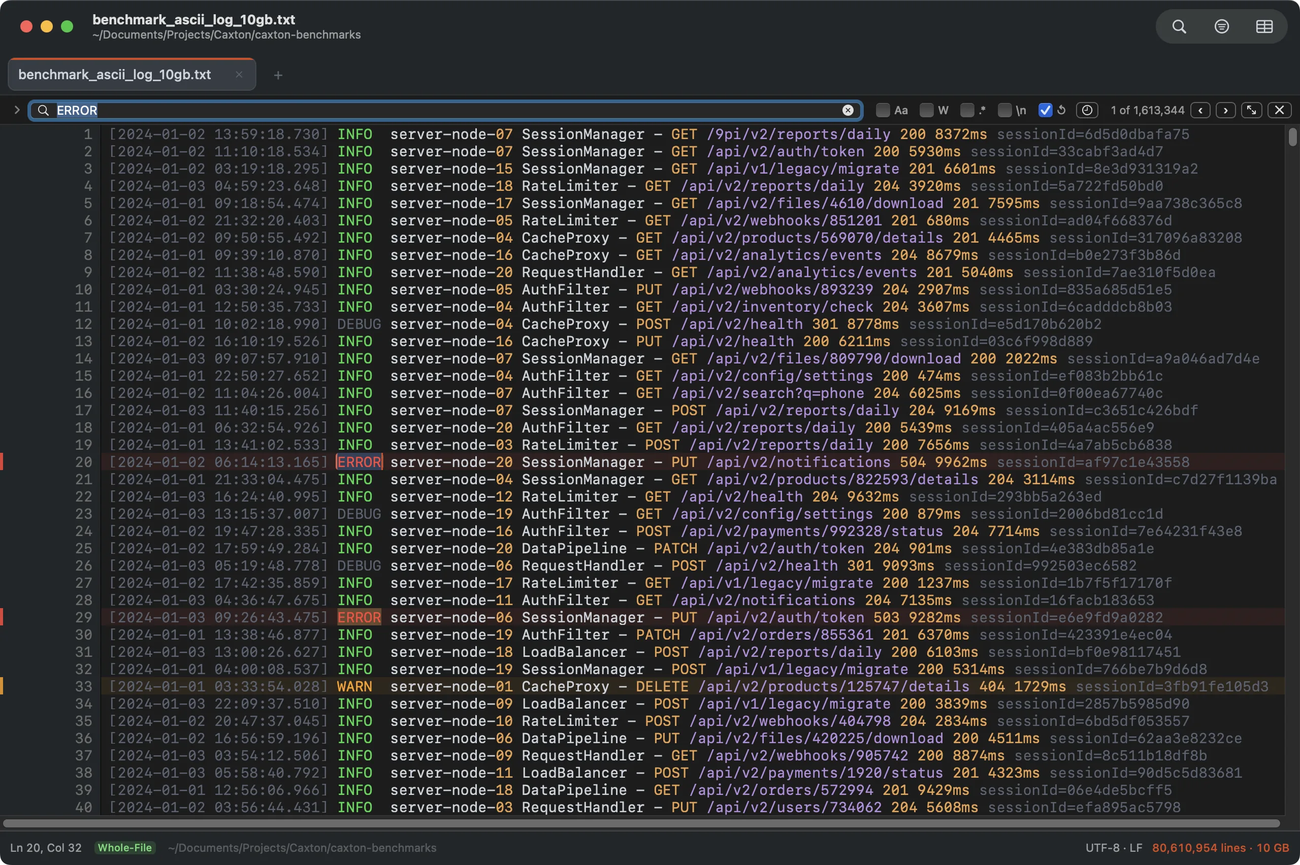Click server-node-15 on line 3

451,169
